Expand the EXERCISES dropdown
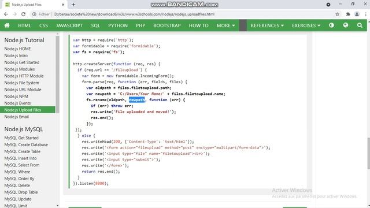 pyautogui.click(x=306, y=25)
